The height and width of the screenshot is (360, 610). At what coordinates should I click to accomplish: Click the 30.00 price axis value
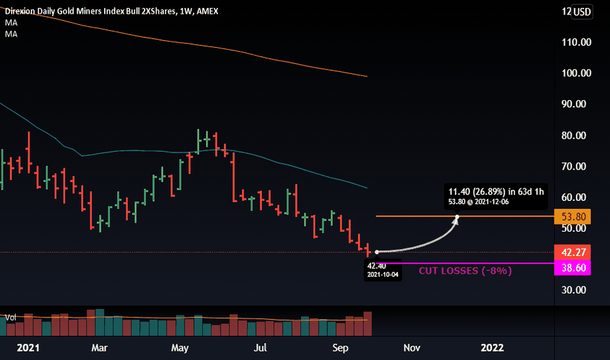(x=573, y=290)
